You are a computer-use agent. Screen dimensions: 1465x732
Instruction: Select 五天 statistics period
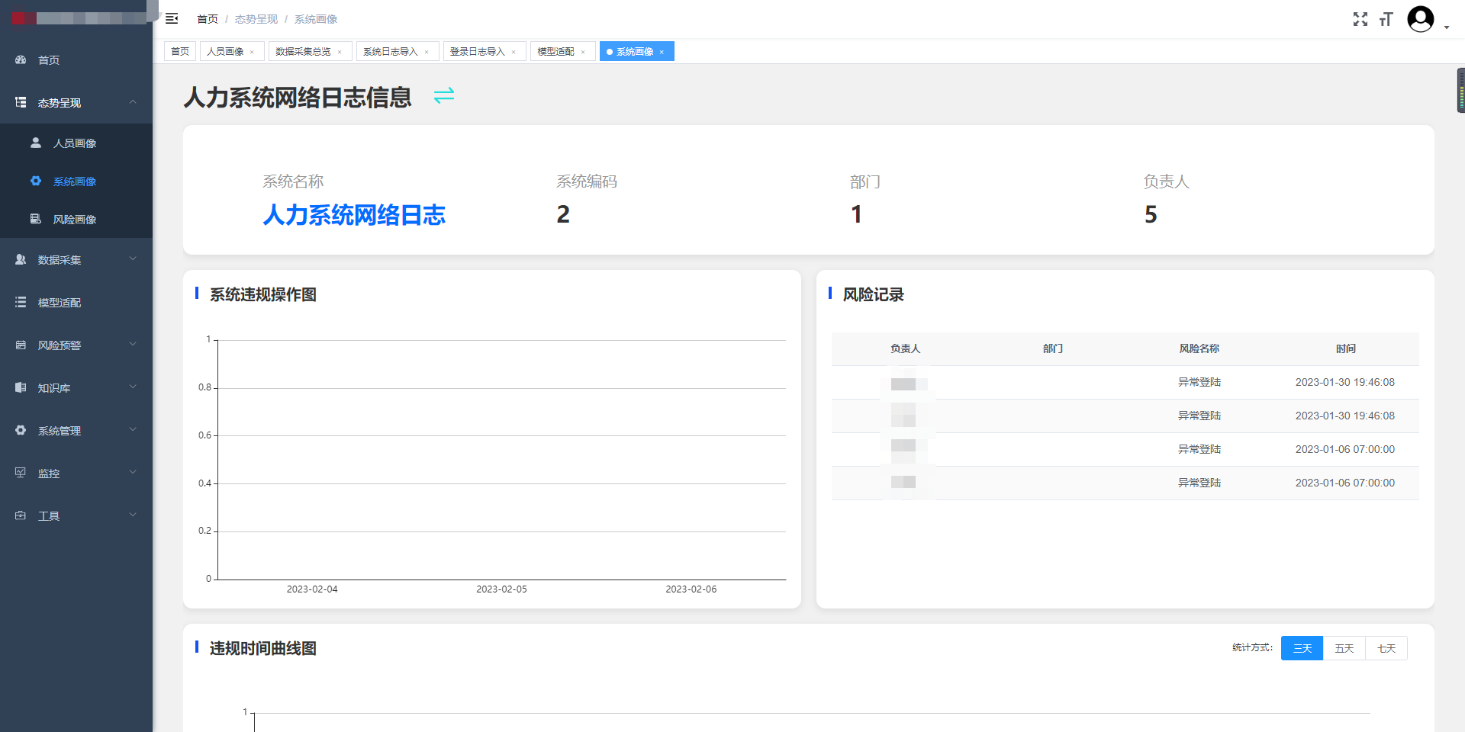pos(1344,648)
